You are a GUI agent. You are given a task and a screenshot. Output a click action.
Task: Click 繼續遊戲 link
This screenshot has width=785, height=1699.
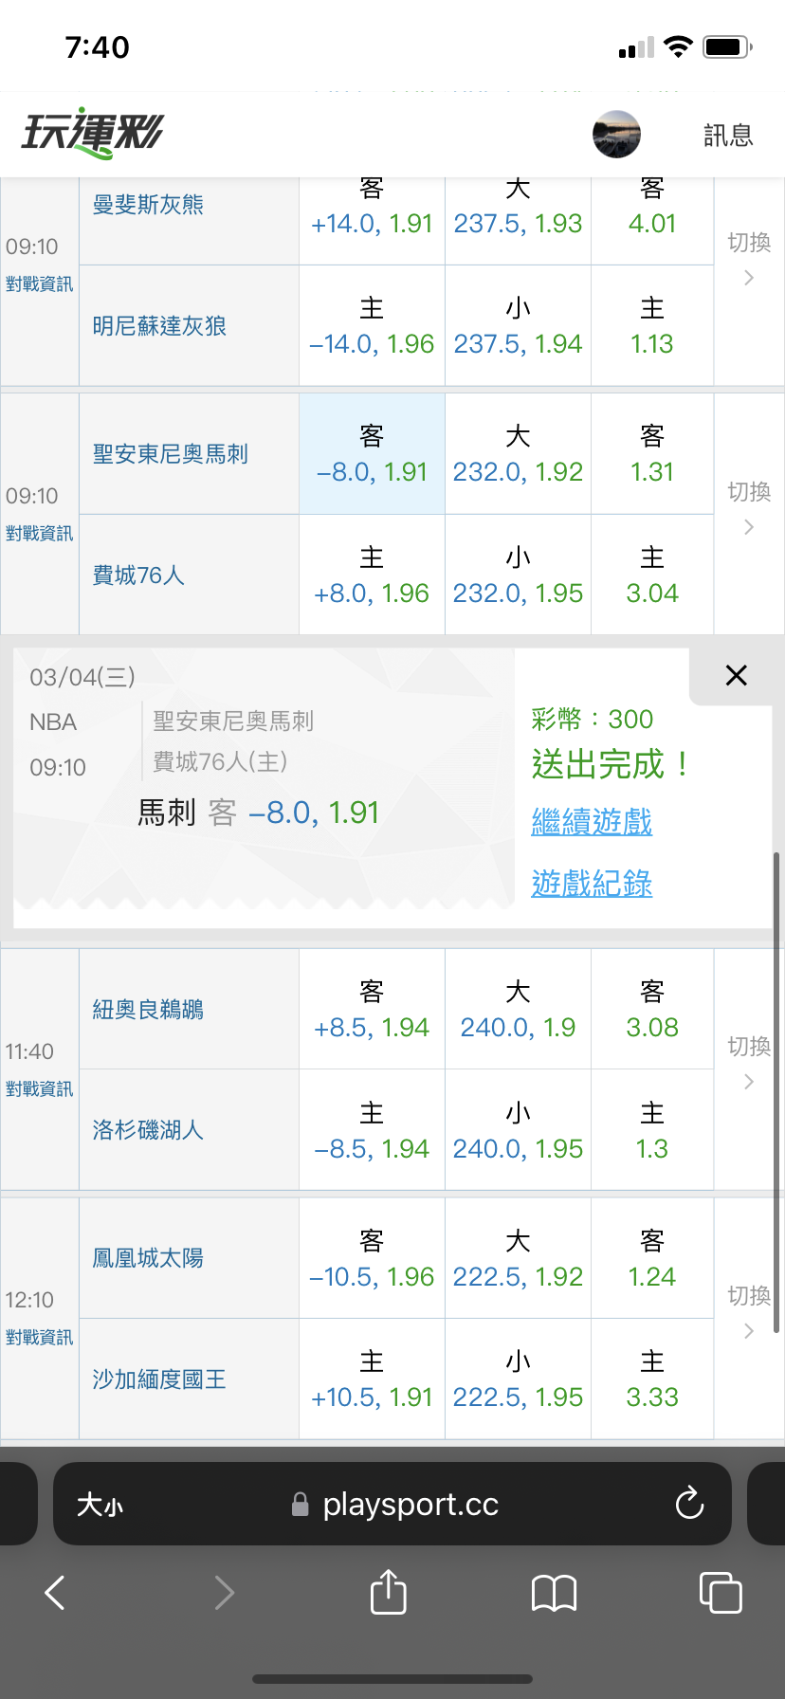point(592,821)
